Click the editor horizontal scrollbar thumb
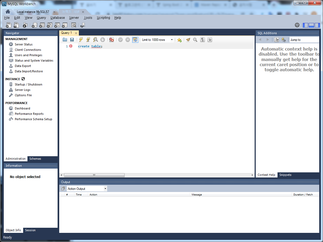The width and height of the screenshot is (323, 242). 94,175
